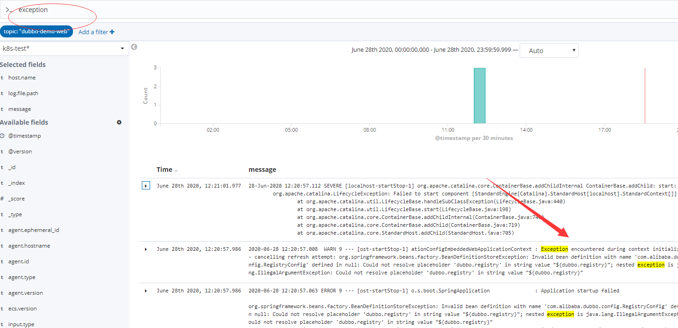Click the @timestamp per 30 minutes axis label
This screenshot has width=678, height=328.
click(x=474, y=138)
